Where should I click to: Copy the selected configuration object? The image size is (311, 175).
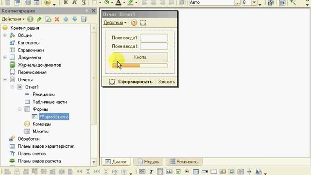pyautogui.click(x=48, y=19)
